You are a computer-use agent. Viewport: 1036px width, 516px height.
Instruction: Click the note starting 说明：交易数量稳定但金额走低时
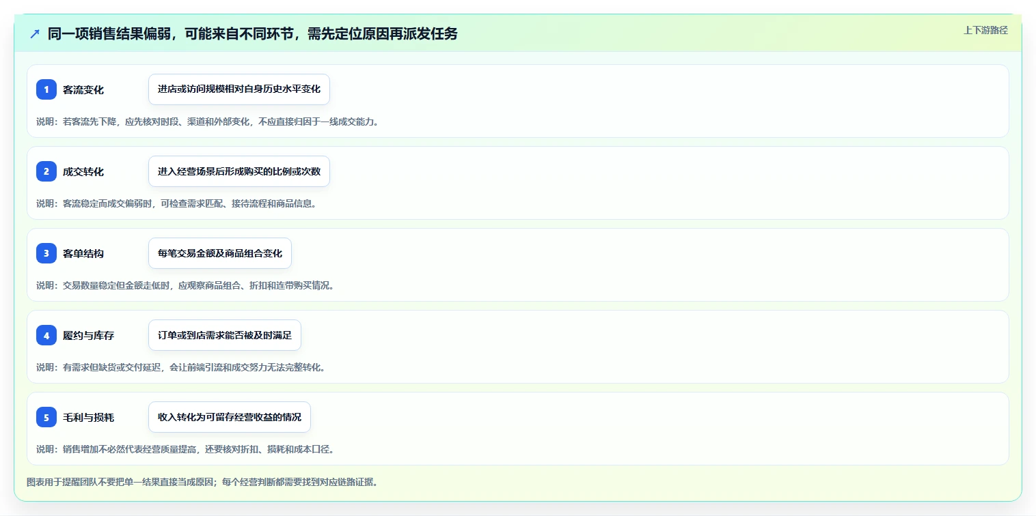coord(185,285)
